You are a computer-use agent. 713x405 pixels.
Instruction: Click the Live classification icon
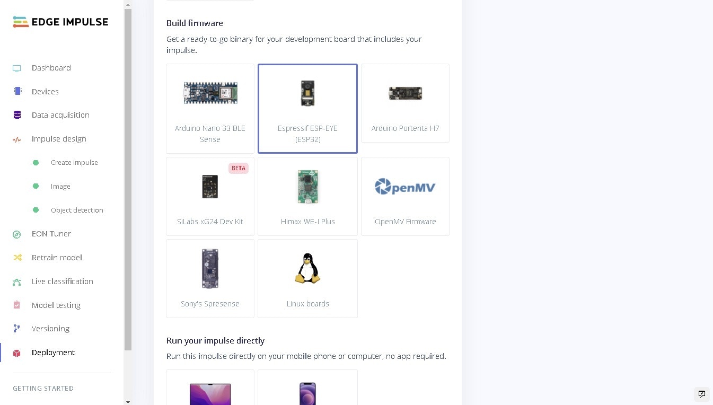click(x=17, y=282)
